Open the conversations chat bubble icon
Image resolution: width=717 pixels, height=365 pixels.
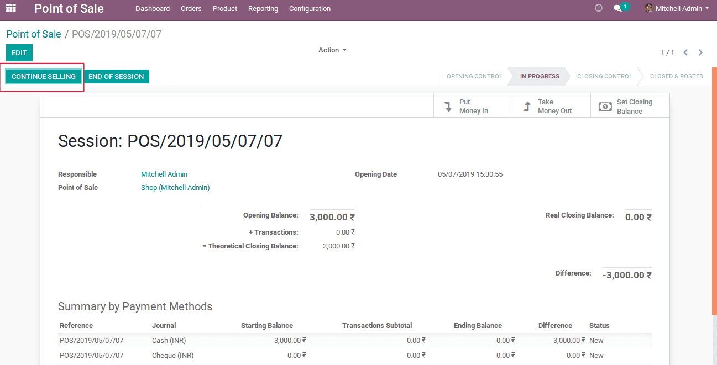tap(618, 9)
